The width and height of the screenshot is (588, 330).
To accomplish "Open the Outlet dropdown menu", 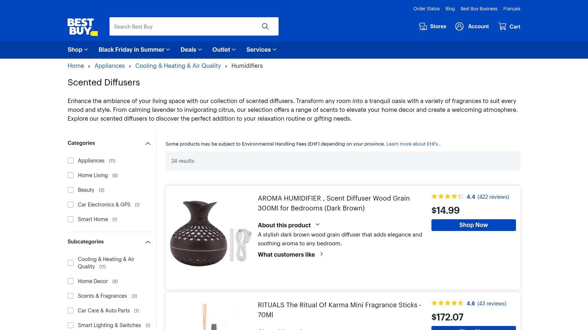I will point(224,49).
